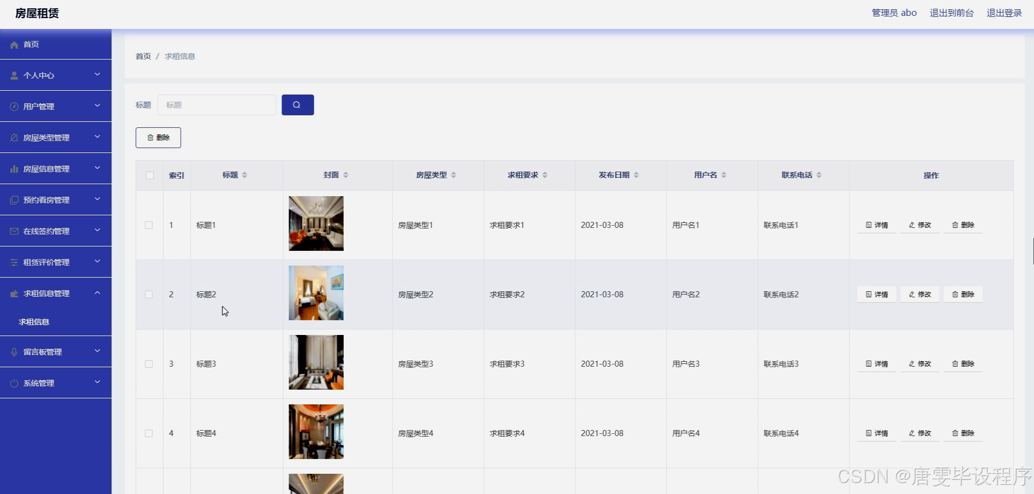Open the 系统管理 menu label

39,383
